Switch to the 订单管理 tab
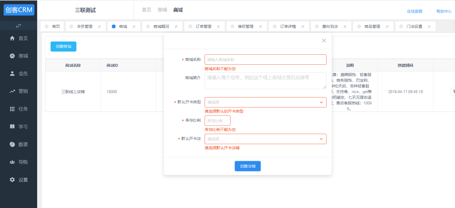 point(203,27)
